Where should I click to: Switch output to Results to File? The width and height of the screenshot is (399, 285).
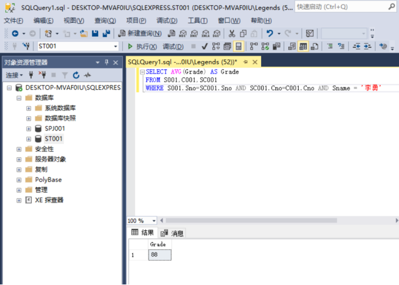pyautogui.click(x=314, y=47)
